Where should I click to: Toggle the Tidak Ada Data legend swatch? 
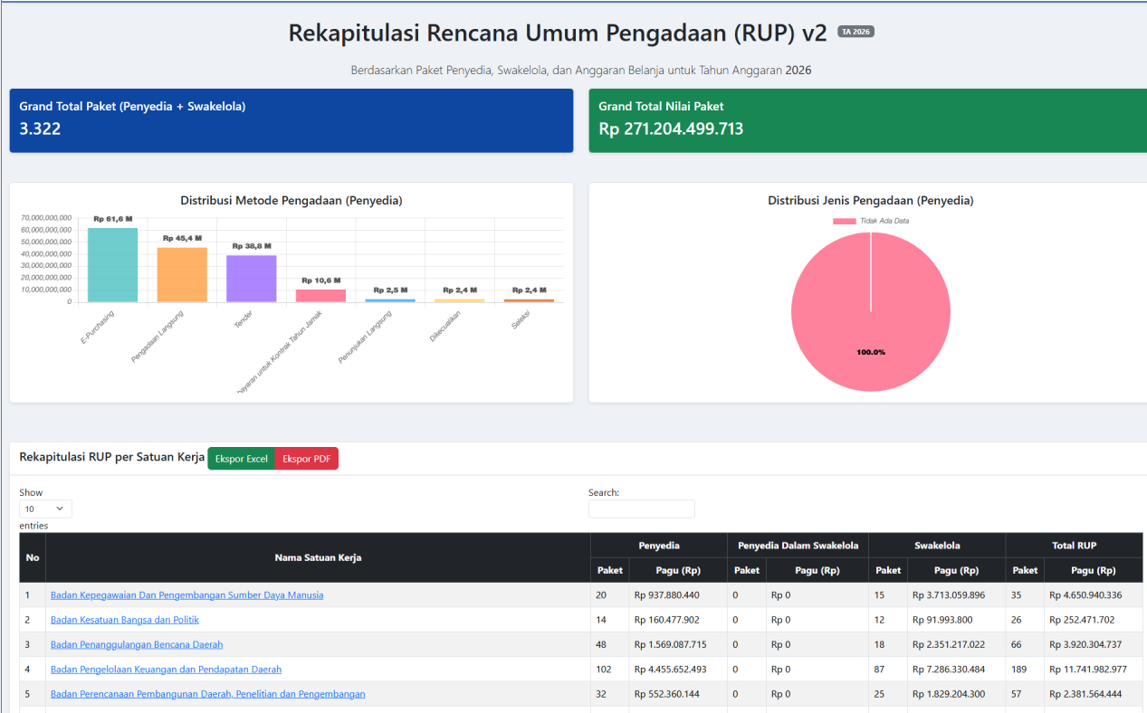(844, 221)
